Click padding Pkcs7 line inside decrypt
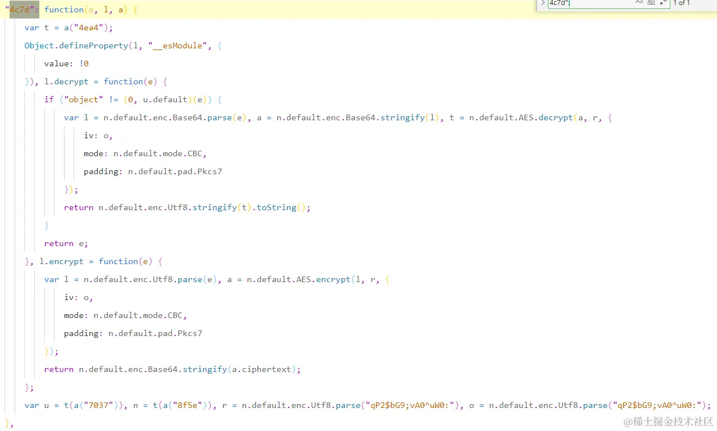This screenshot has width=717, height=431. click(153, 171)
